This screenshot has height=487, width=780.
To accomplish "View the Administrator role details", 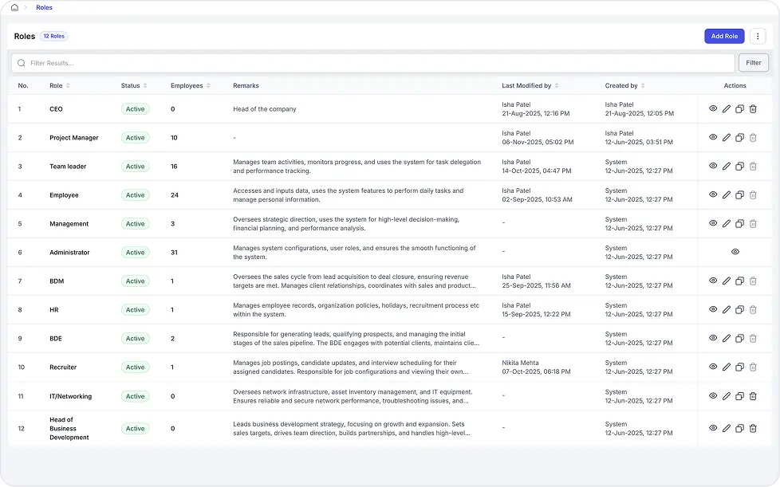I will [x=735, y=252].
